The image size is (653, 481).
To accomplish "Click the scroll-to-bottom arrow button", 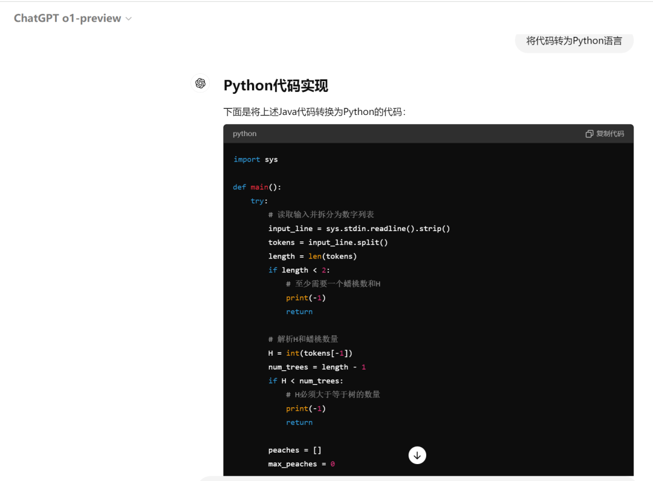I will click(417, 455).
